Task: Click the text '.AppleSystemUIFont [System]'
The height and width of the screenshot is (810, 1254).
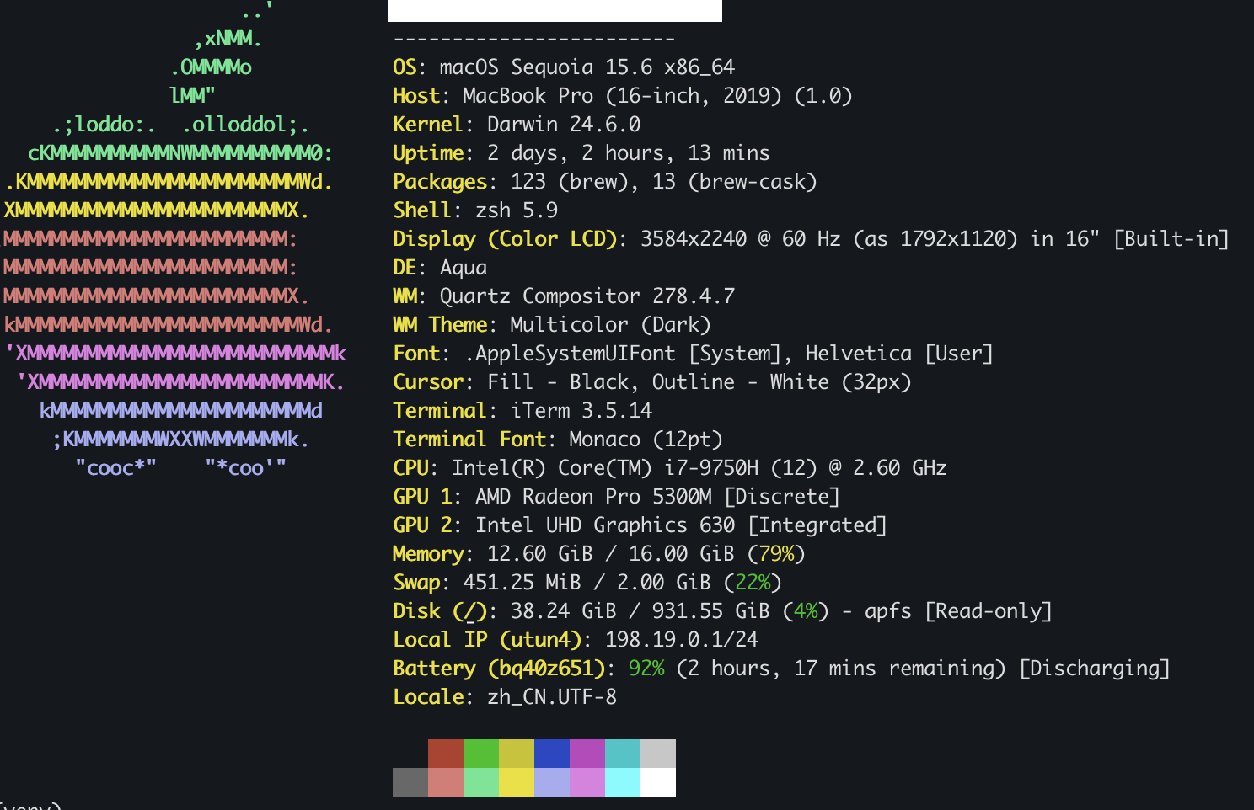Action: tap(623, 354)
